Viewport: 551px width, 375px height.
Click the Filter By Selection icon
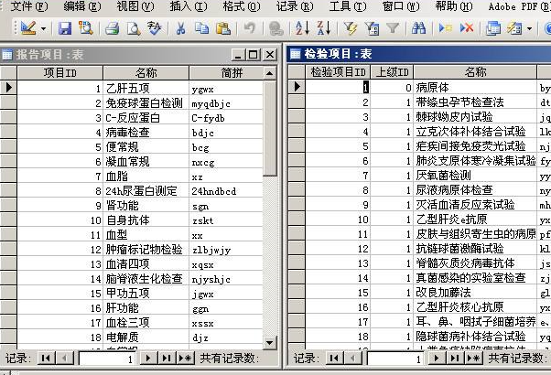[x=350, y=28]
